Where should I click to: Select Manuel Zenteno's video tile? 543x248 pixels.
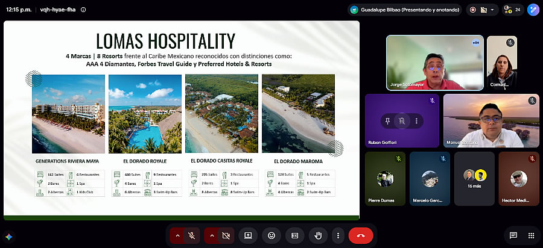point(491,120)
